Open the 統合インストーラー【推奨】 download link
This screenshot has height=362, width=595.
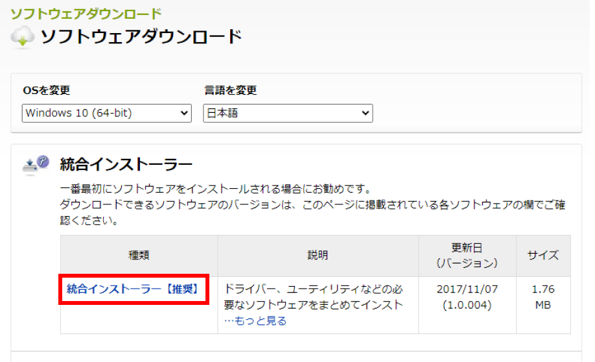(133, 289)
